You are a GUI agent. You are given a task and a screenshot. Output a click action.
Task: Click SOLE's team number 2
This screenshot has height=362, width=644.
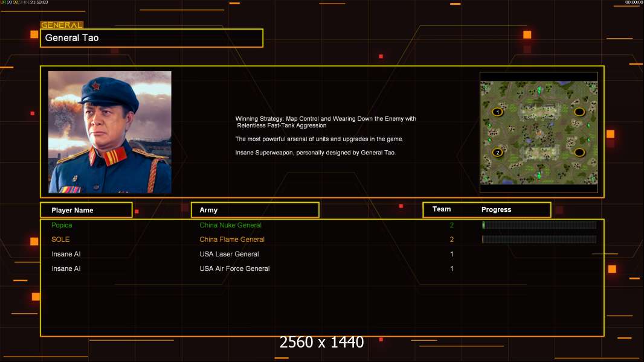(452, 240)
